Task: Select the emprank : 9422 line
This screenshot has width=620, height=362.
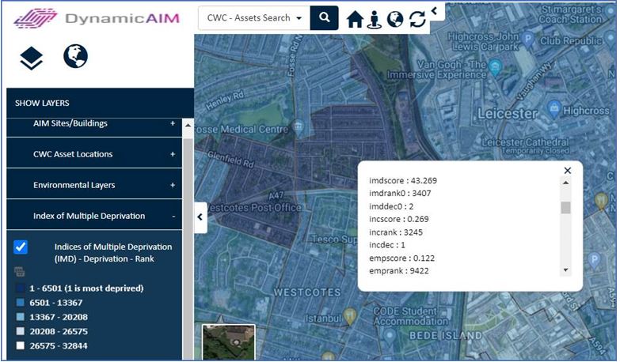Action: 398,271
